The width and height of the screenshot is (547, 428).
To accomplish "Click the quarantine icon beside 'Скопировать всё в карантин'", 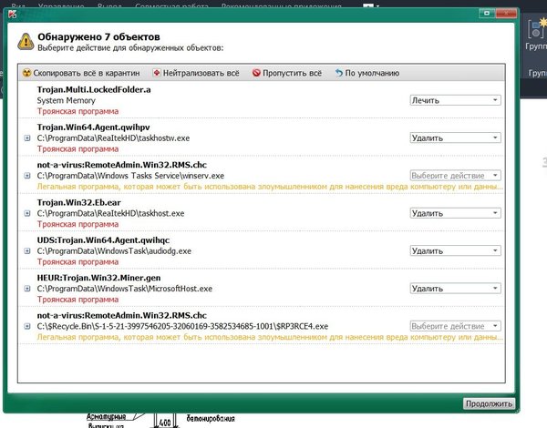I will [27, 72].
